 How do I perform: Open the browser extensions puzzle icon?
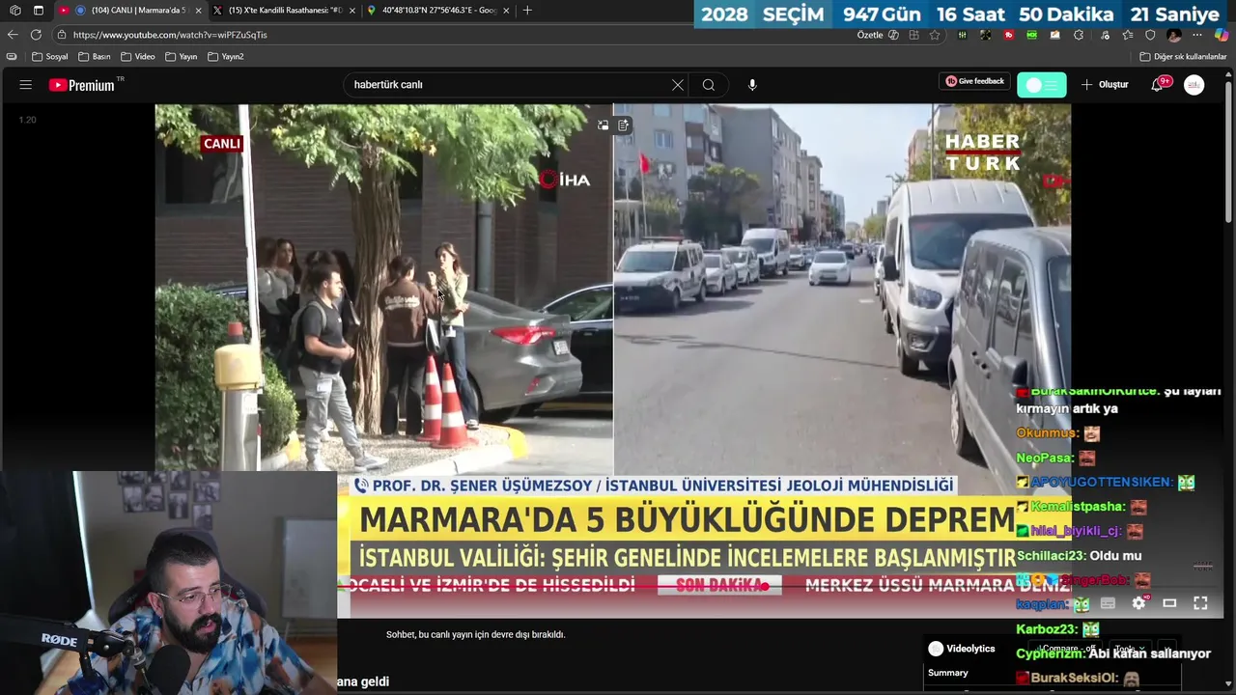[1078, 35]
